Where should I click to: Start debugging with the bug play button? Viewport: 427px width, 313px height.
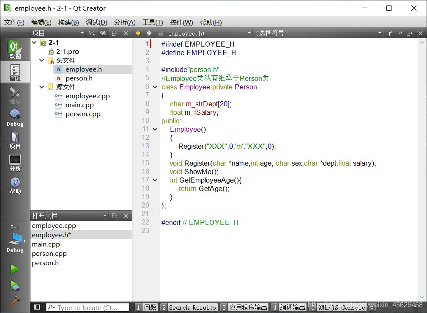coord(15,285)
